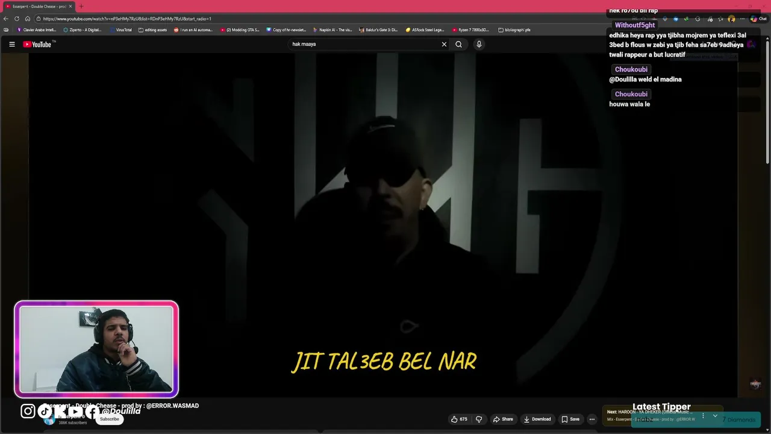Screen dimensions: 771x434
Task: Open a new browser tab
Action: coord(81,6)
